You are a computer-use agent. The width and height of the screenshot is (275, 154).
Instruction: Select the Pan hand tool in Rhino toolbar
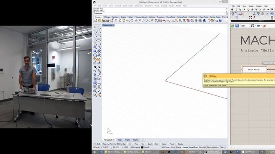(132, 21)
